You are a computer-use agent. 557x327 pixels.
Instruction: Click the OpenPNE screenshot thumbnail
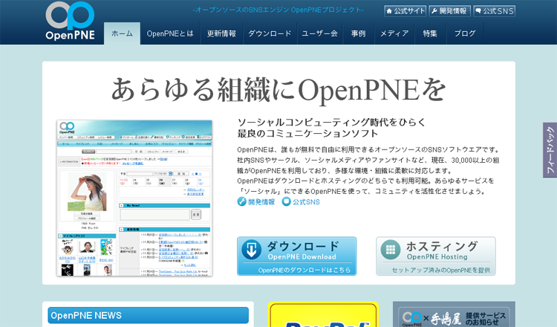point(134,198)
